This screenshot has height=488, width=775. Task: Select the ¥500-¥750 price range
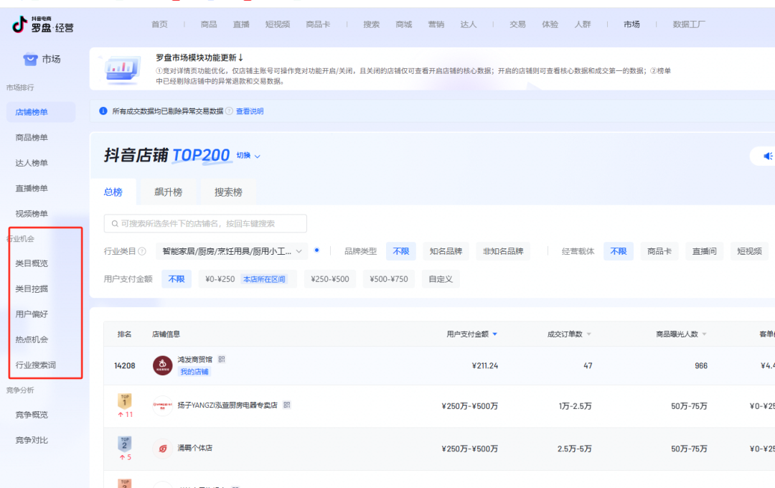389,279
